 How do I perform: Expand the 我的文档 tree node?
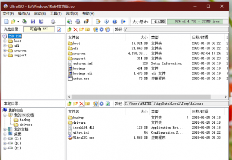[x=5, y=129]
